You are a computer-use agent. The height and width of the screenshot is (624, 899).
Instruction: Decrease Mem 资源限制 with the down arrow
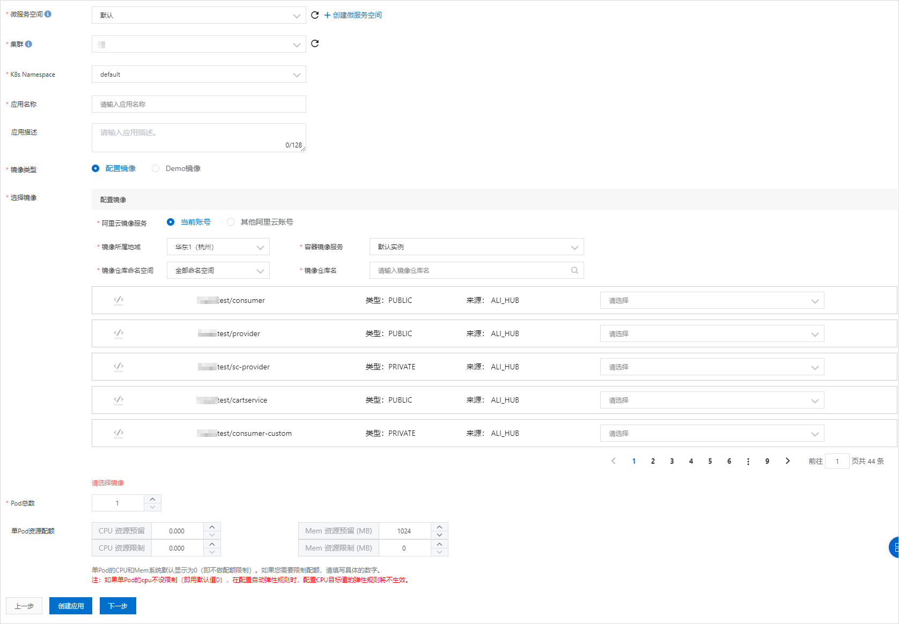pos(439,552)
